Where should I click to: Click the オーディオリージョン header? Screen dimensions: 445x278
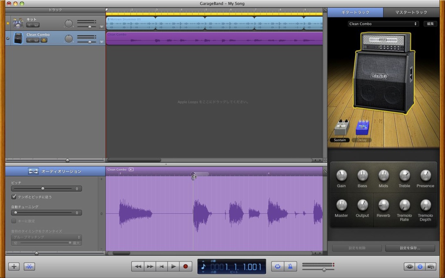(55, 171)
